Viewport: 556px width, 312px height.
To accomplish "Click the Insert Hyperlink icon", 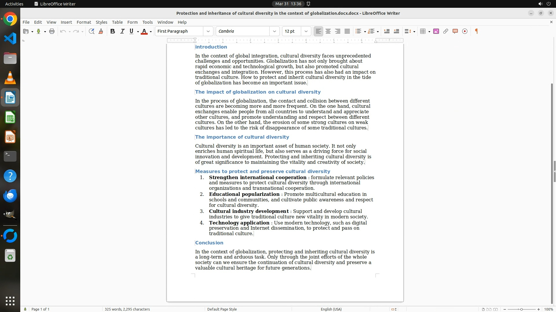I will pos(446,31).
